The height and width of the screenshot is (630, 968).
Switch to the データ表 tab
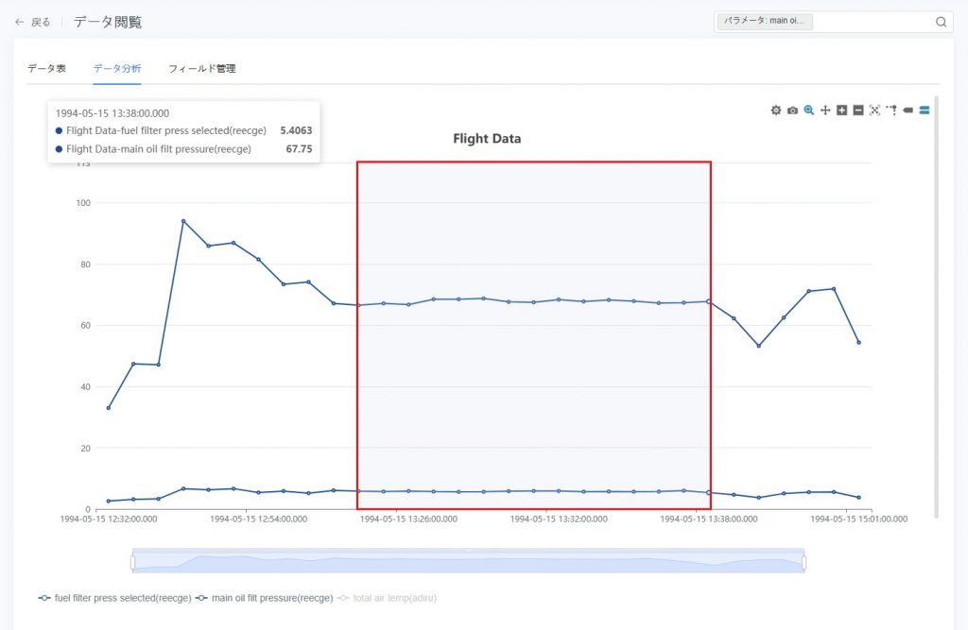coord(46,69)
